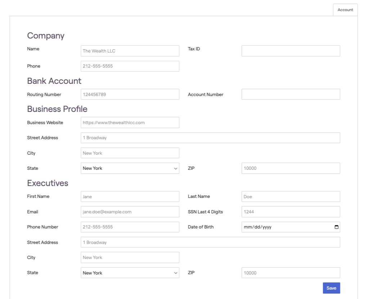Switch to the Account tab

point(345,10)
